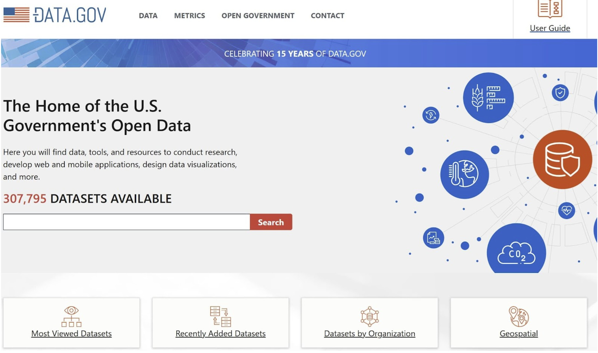Click the shield checkmark circle icon
Viewport: 598px width, 353px height.
[x=560, y=93]
